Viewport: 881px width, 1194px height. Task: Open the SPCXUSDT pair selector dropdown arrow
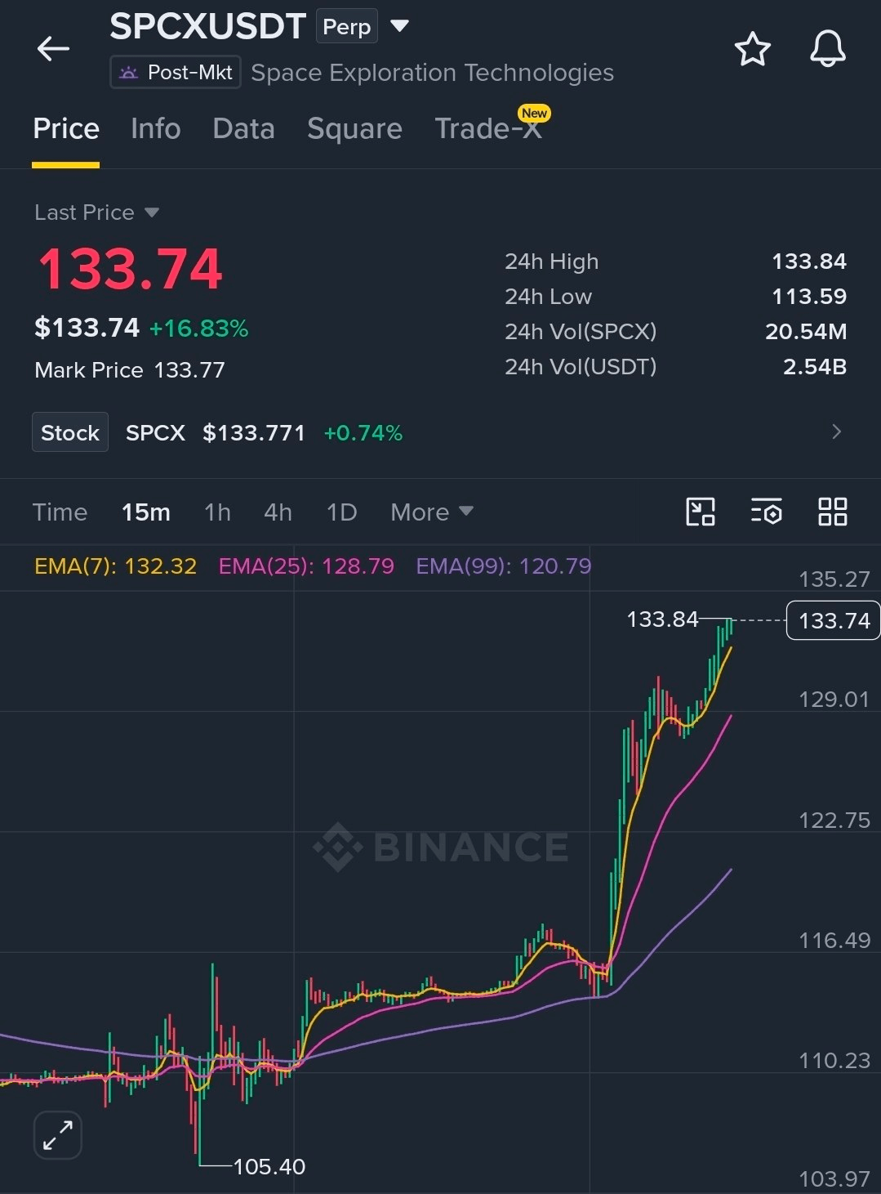(399, 26)
